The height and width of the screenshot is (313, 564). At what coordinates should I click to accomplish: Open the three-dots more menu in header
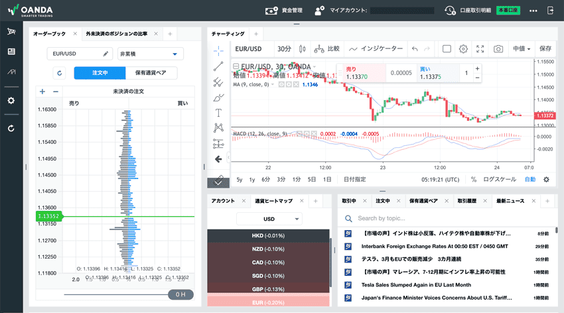click(533, 11)
